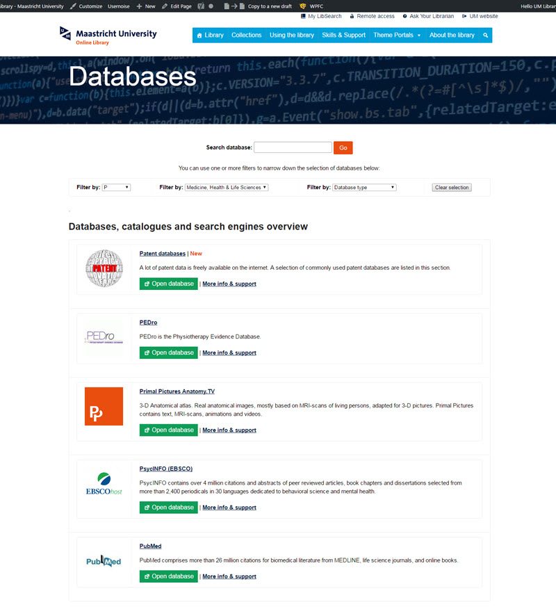Open the WPFC cache menu
Viewport: 556px width, 607px height.
(x=311, y=6)
